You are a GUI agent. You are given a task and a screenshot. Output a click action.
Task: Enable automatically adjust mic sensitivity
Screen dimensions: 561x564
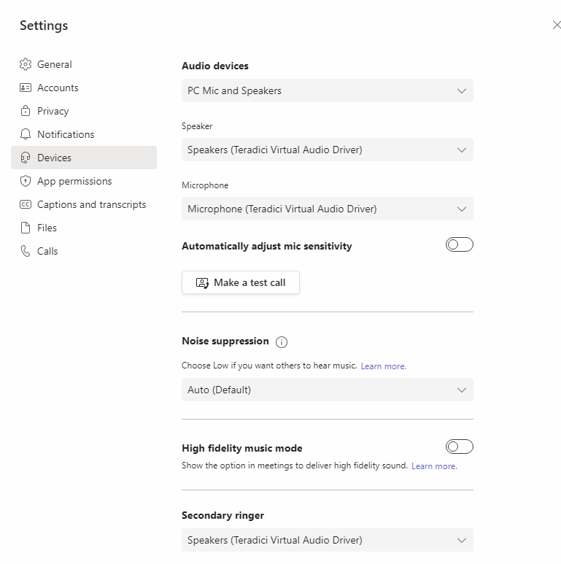coord(459,244)
